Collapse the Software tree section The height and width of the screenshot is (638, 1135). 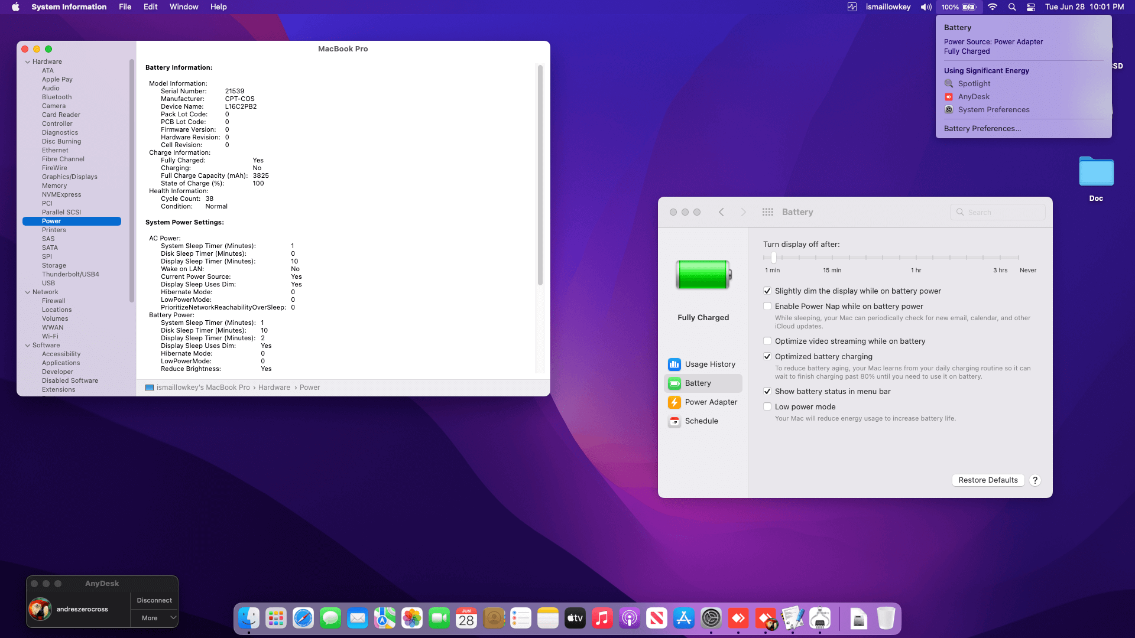(27, 346)
